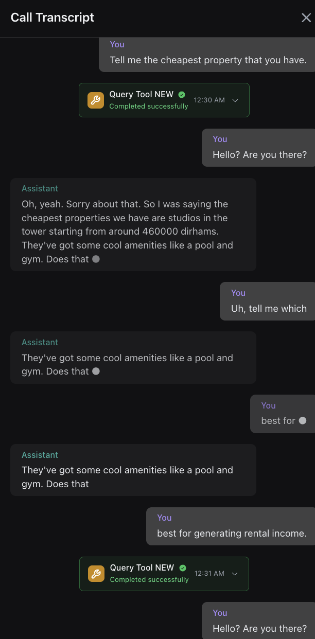This screenshot has height=639, width=315.
Task: Click the 12:31 AM timestamp on Query Tool
Action: 209,574
